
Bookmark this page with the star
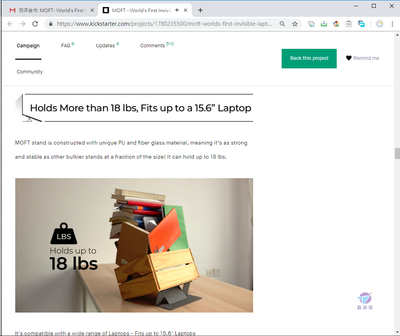pyautogui.click(x=295, y=24)
